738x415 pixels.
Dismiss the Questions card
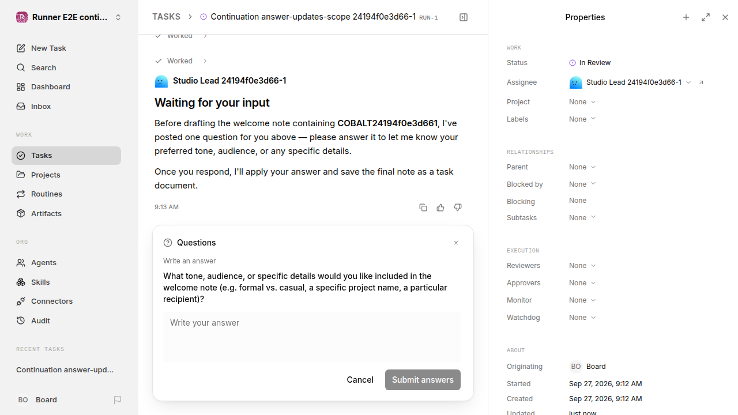[456, 243]
